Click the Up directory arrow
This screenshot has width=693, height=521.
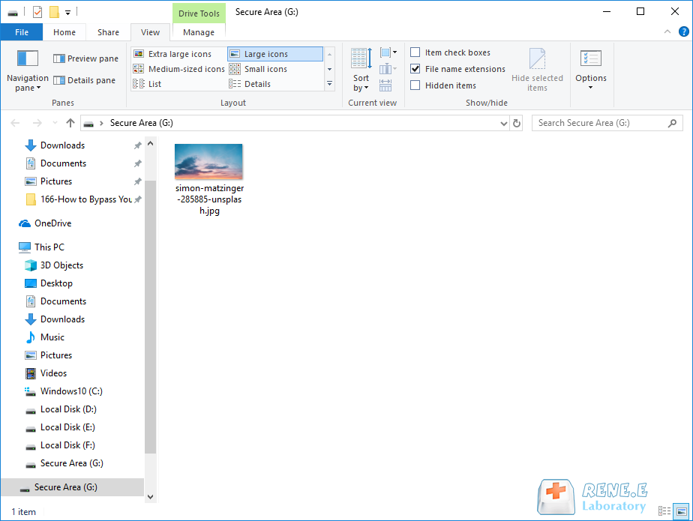coord(70,123)
